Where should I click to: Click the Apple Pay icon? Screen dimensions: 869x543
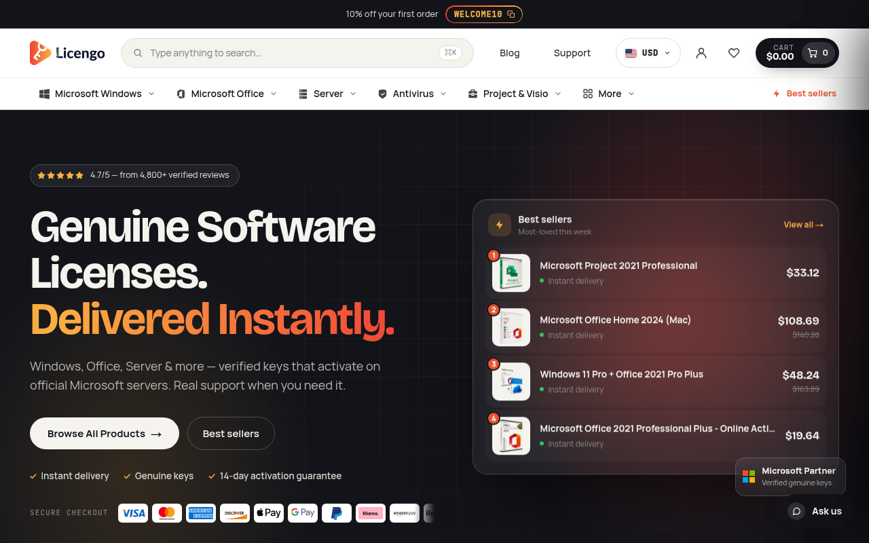click(269, 513)
